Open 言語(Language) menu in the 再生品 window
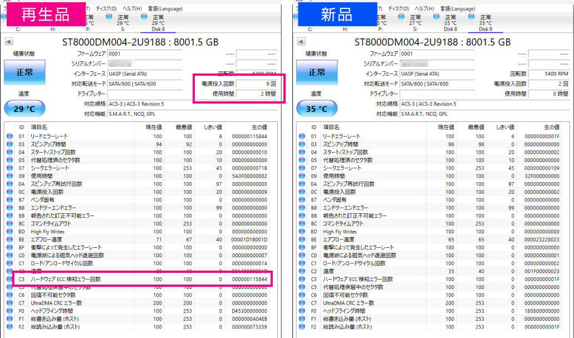 pyautogui.click(x=165, y=8)
